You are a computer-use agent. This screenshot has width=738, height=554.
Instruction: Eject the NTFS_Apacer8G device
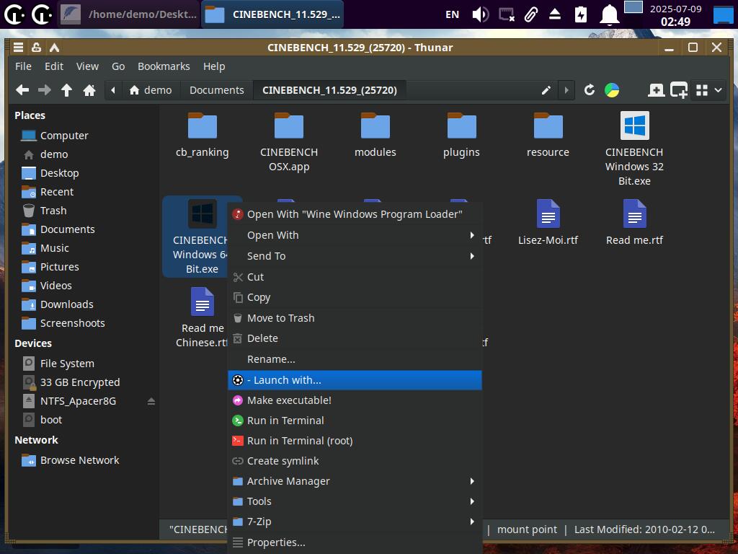(x=151, y=401)
